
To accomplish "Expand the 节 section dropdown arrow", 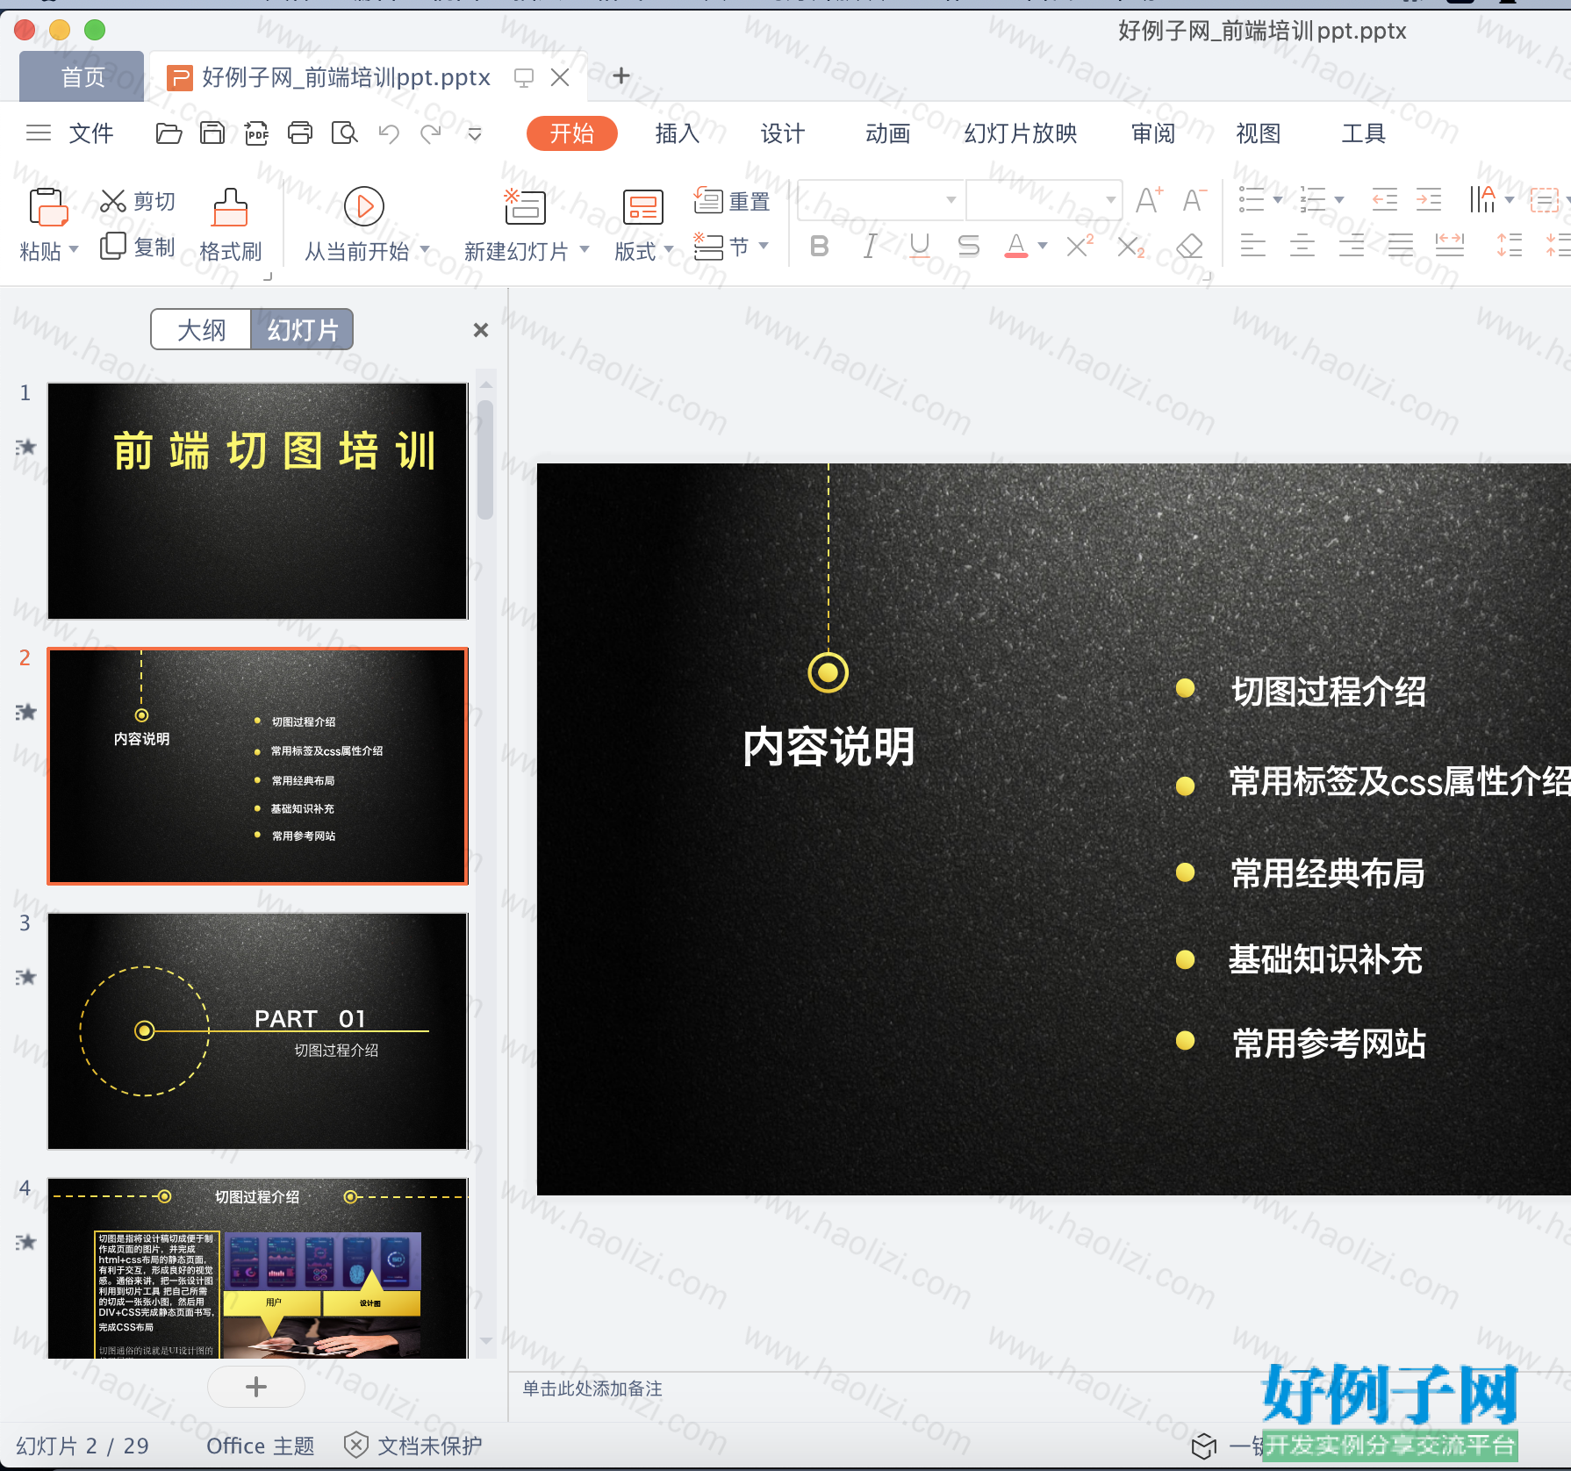I will pos(764,246).
